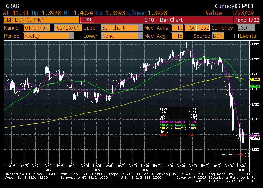Click the SMAVG on Close(50) legend line

(x=179, y=125)
